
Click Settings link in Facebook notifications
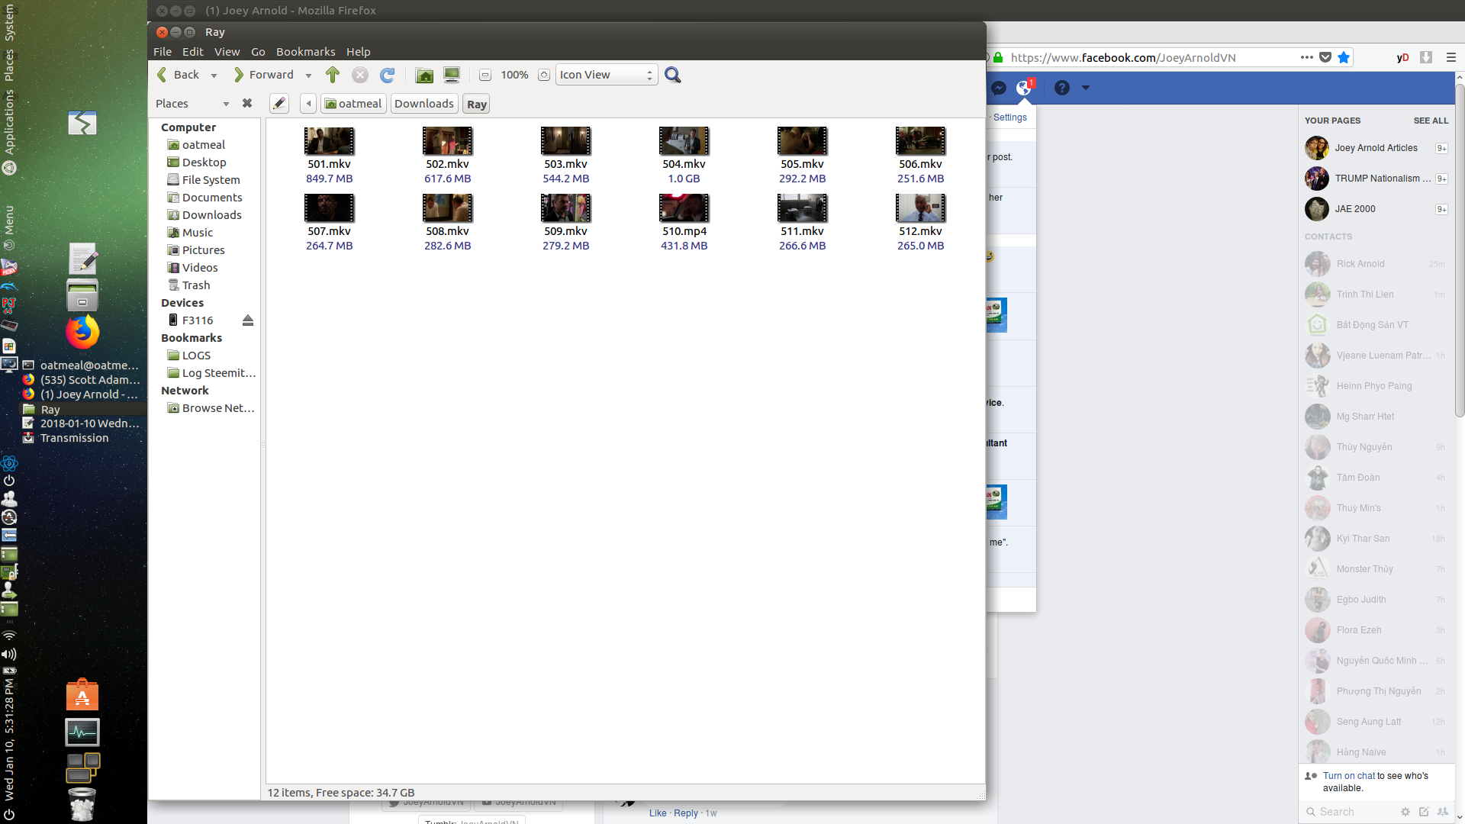(x=1009, y=117)
